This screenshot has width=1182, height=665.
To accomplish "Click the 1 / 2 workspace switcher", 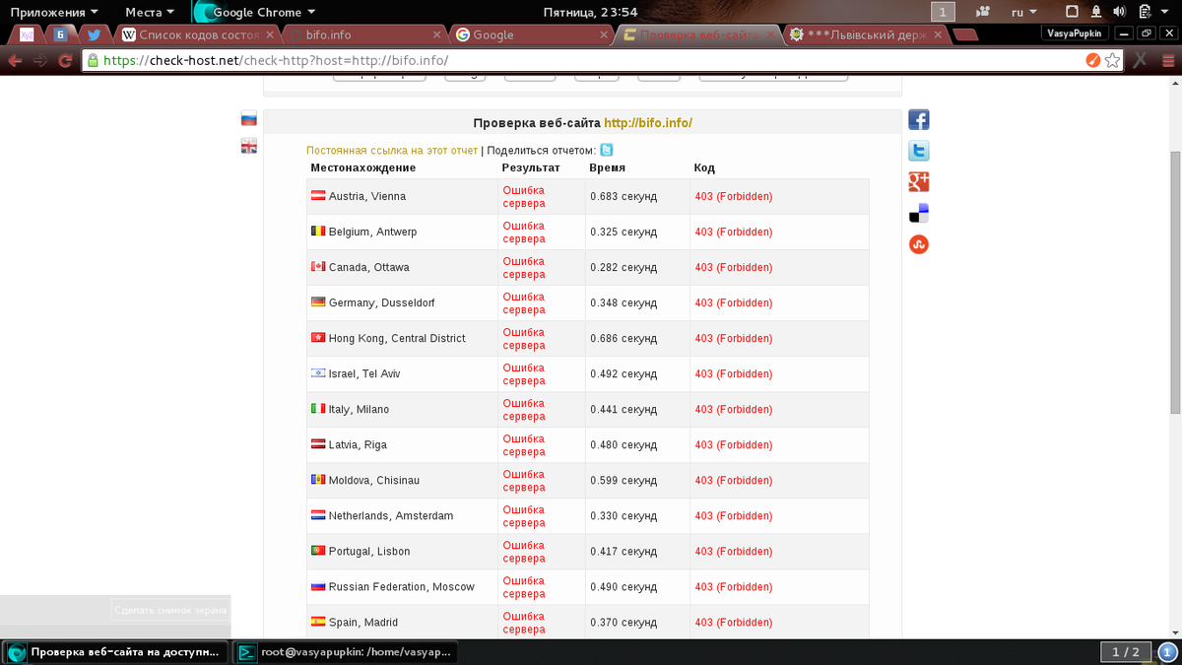I will 1125,652.
